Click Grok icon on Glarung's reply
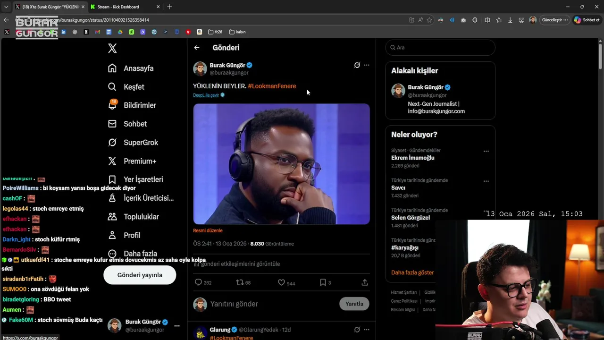Image resolution: width=604 pixels, height=340 pixels. (357, 330)
